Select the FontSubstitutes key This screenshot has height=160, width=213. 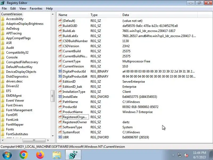click(17, 134)
